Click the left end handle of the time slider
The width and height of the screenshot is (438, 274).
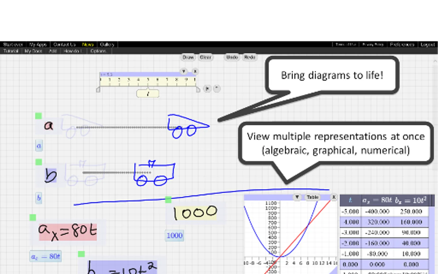point(98,90)
